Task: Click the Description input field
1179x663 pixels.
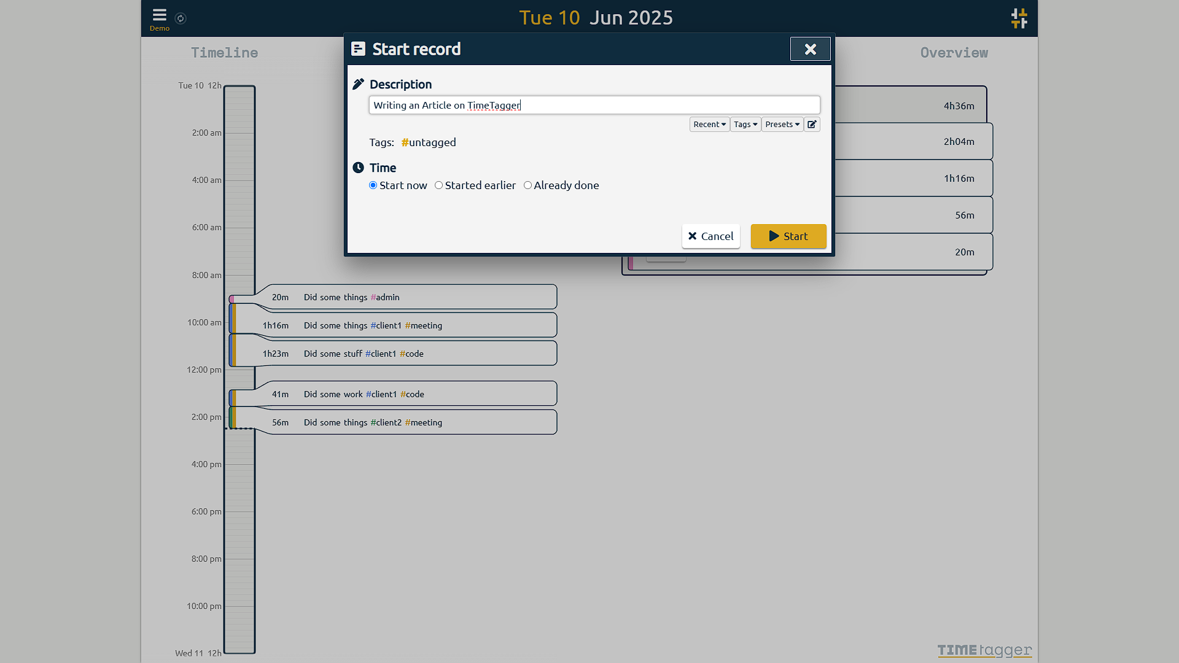Action: point(594,105)
